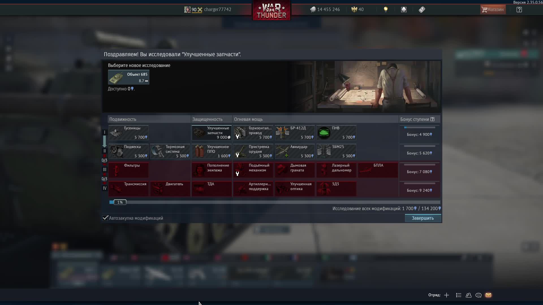Open the friends list icon
Viewport: 543px width, 305px height.
[468, 295]
